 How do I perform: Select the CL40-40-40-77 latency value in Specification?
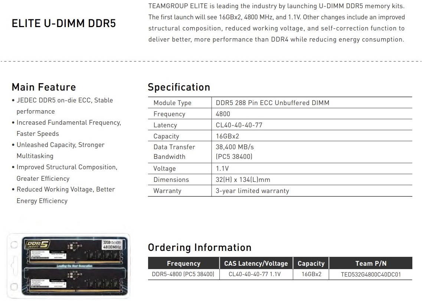coord(239,125)
